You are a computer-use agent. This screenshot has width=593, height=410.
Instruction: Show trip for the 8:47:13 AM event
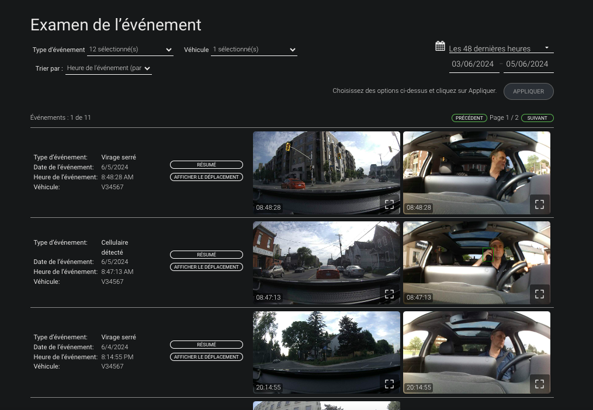click(x=206, y=267)
